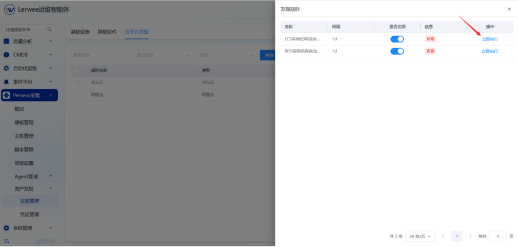This screenshot has width=518, height=247.
Task: Close the 发现规则 panel
Action: coord(509,9)
